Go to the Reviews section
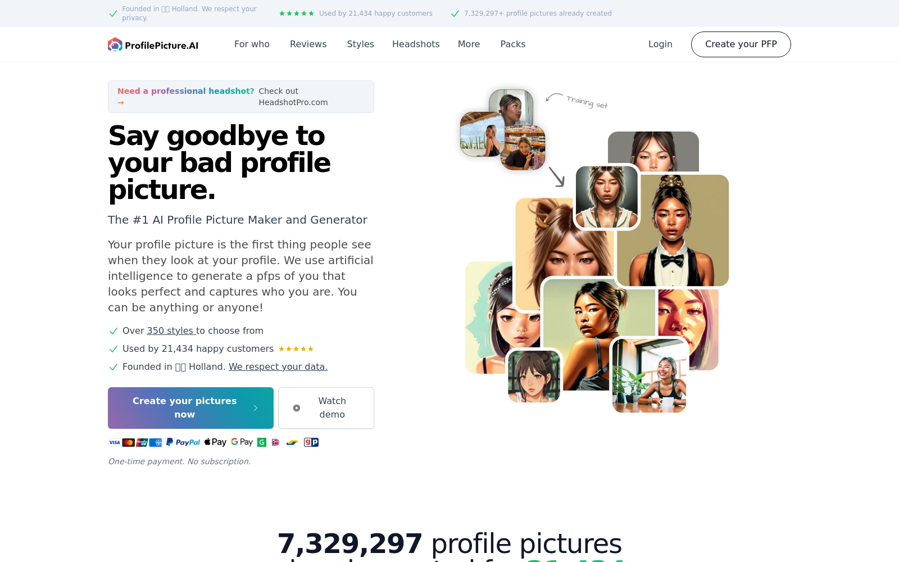The height and width of the screenshot is (562, 899). [308, 44]
